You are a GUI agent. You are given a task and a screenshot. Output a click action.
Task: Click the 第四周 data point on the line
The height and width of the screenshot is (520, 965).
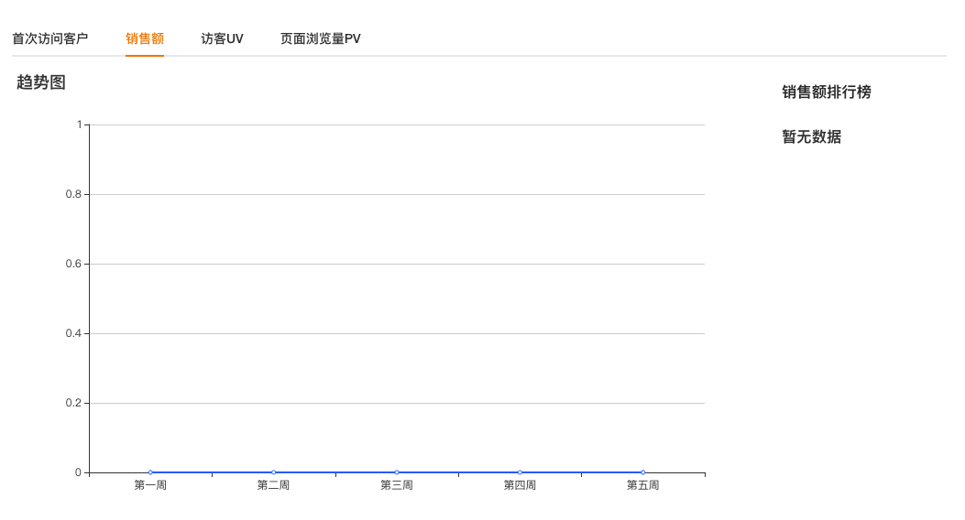tap(520, 472)
